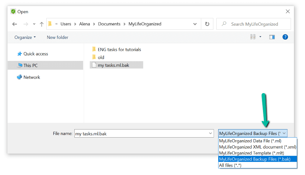Select Quick access in navigation pane

(x=36, y=54)
